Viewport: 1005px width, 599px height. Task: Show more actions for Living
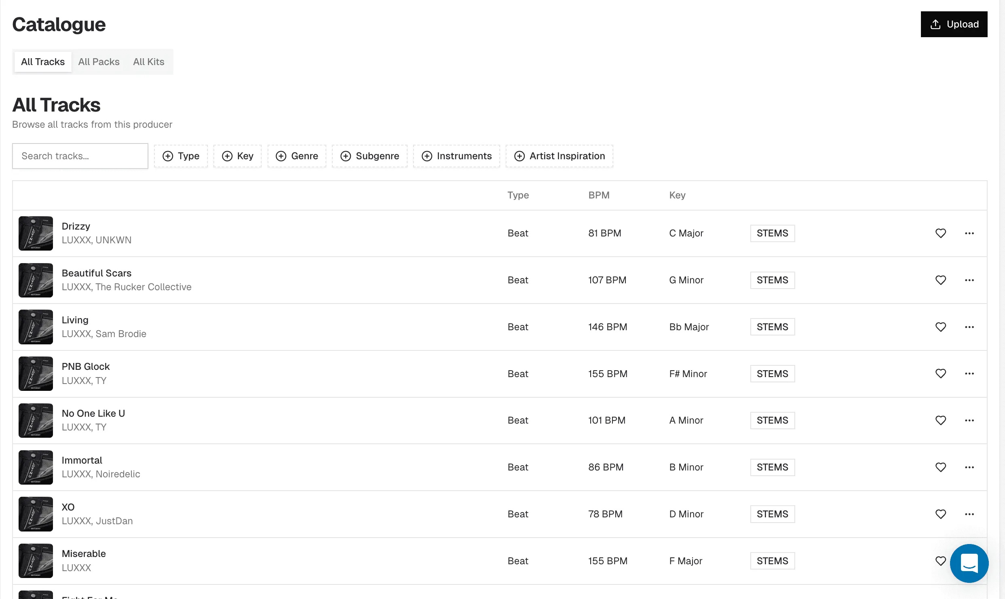tap(969, 327)
